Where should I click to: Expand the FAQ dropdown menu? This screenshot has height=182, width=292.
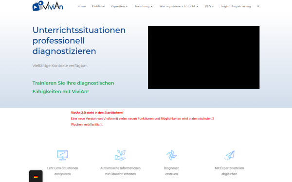[209, 6]
